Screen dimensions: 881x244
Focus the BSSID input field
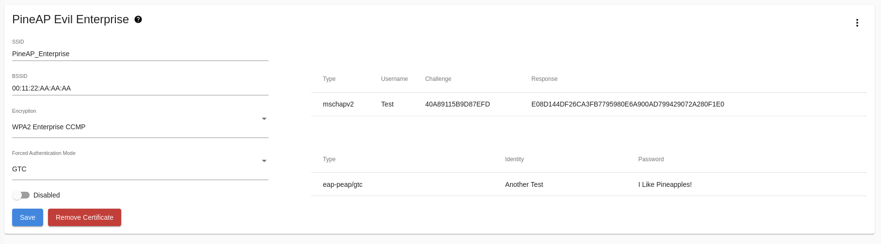pyautogui.click(x=140, y=88)
